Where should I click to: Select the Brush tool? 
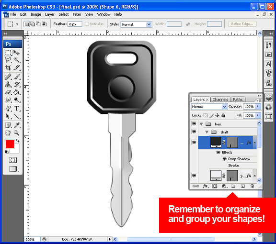click(17, 77)
